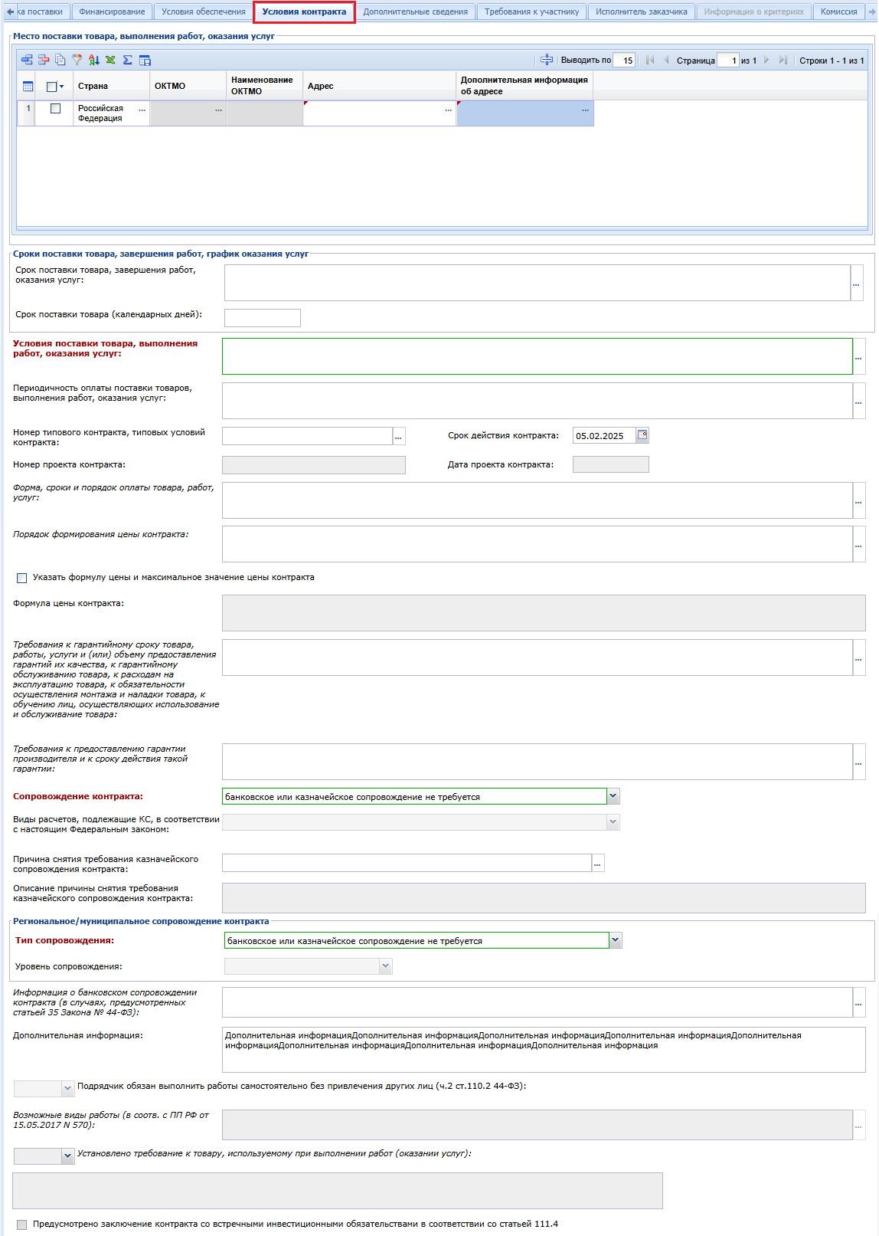Open the 'Исполнитель заказчика' tab
The image size is (879, 1236).
pos(642,11)
